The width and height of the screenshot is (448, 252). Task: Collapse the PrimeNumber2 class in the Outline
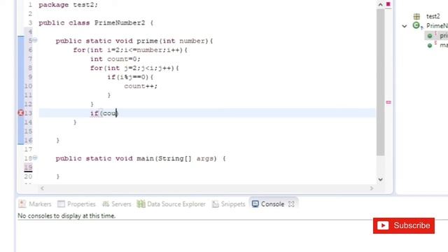tap(405, 26)
